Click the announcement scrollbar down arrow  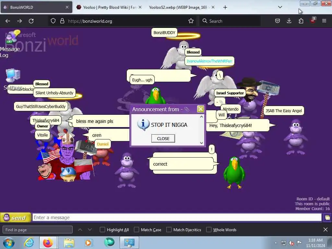[x=201, y=143]
